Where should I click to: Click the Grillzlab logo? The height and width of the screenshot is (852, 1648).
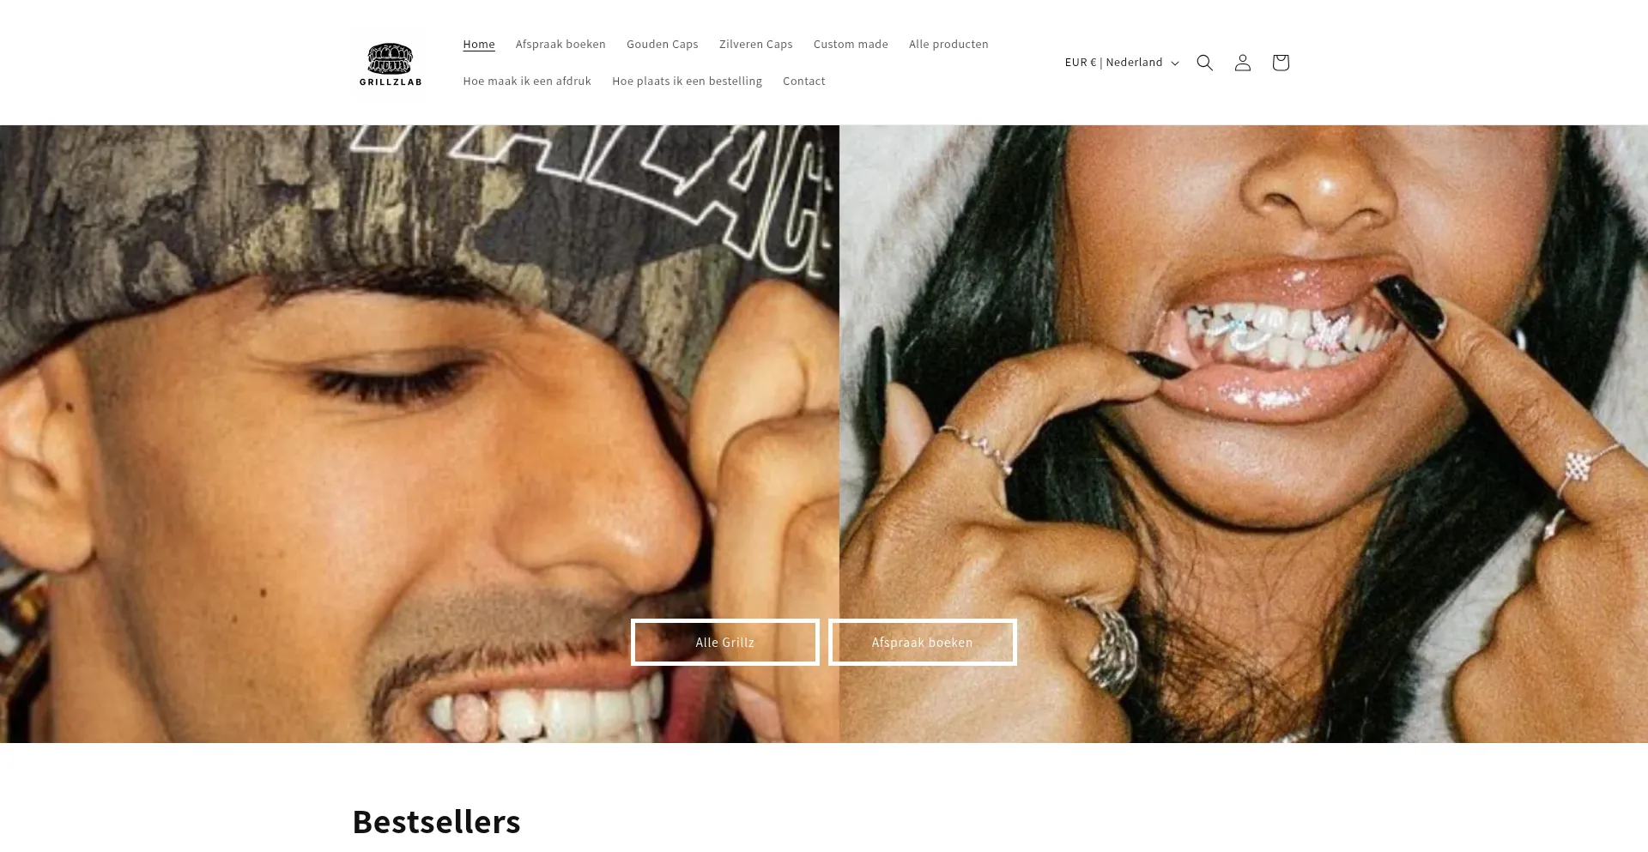[x=391, y=63]
